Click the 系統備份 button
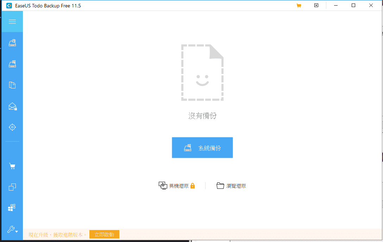383x242 pixels. [x=202, y=148]
